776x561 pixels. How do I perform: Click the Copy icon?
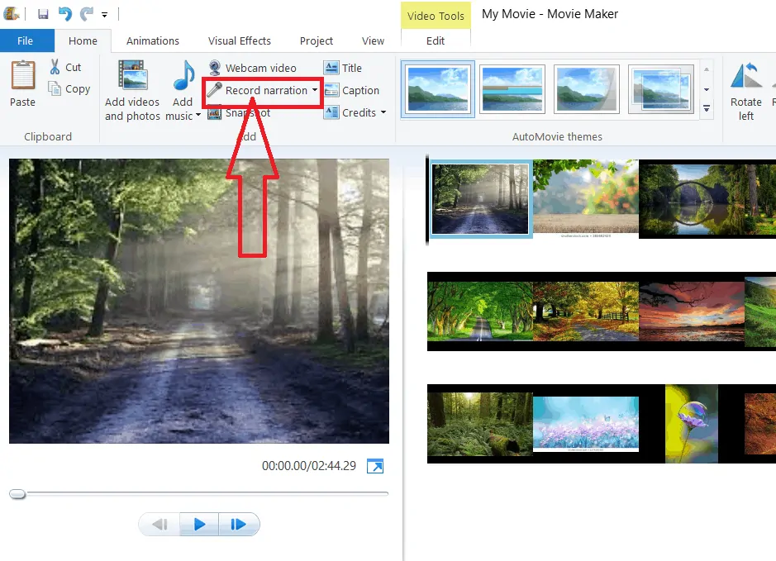[x=55, y=88]
